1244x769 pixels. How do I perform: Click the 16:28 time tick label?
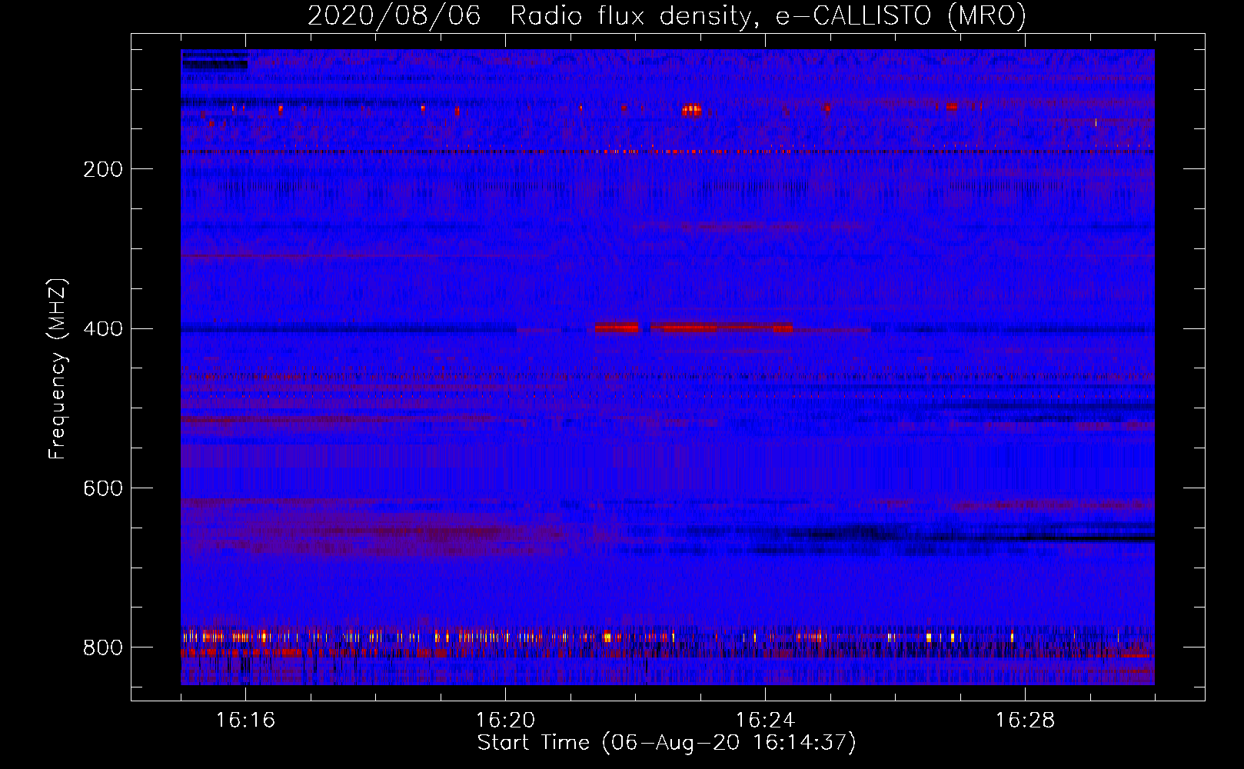tap(1025, 721)
